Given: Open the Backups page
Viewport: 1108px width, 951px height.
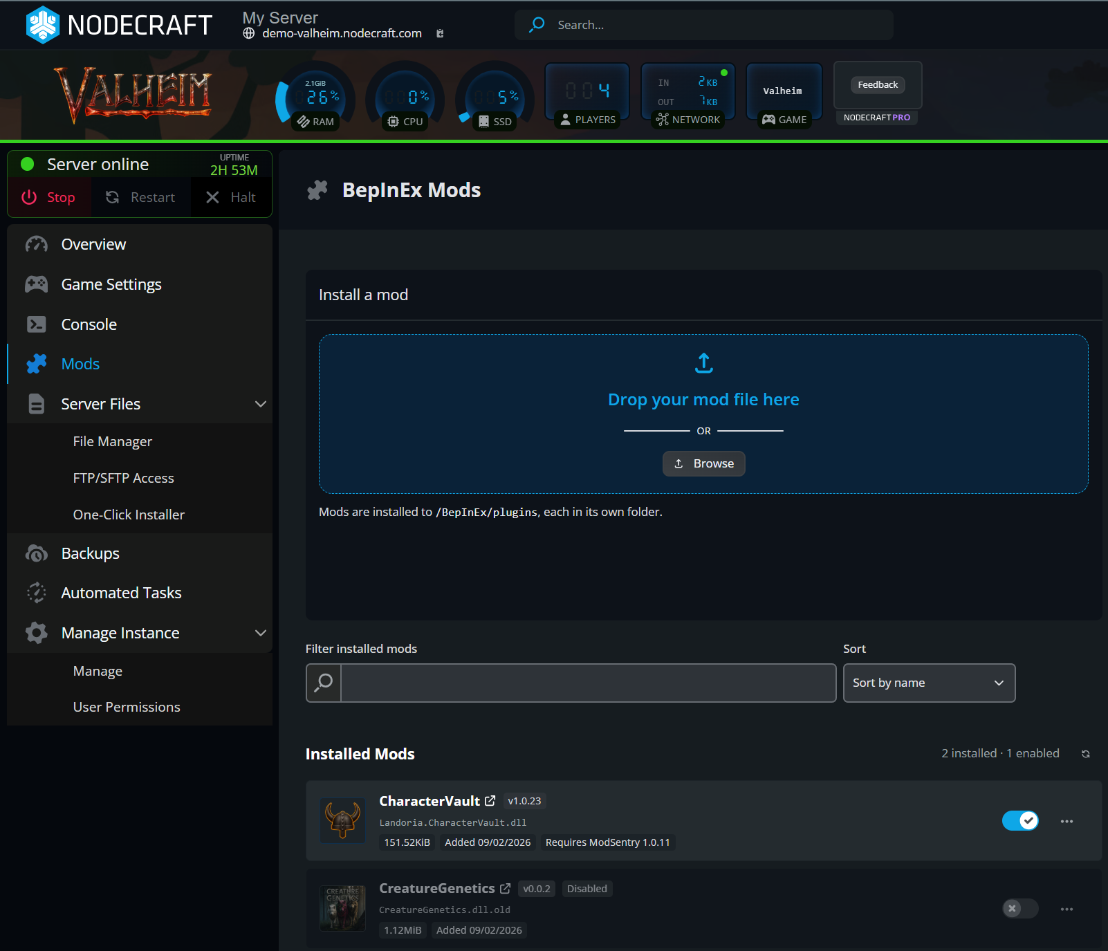Looking at the screenshot, I should 140,553.
